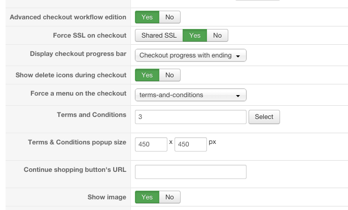Turn Show image to Yes
The image size is (348, 210).
pyautogui.click(x=147, y=197)
